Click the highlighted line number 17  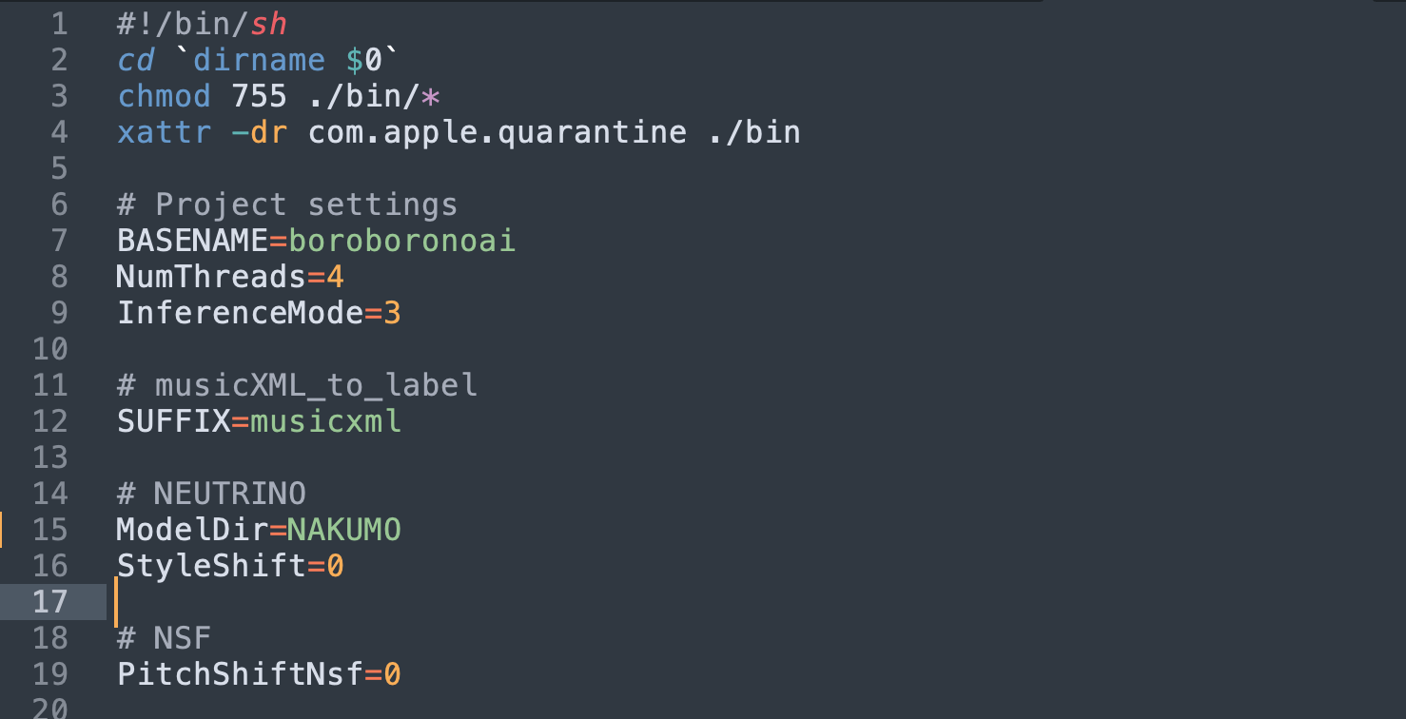point(50,602)
